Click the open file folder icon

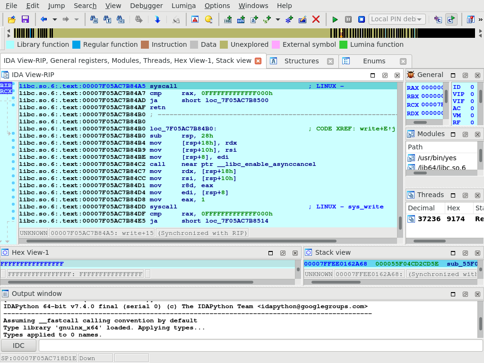(12, 19)
